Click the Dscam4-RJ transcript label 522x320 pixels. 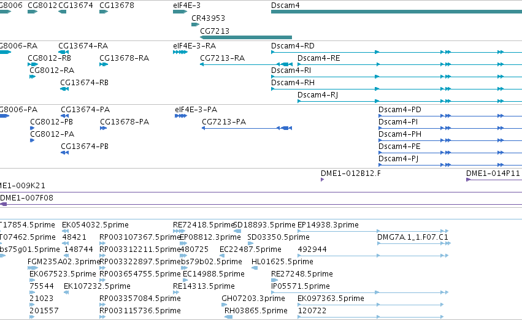pos(318,95)
